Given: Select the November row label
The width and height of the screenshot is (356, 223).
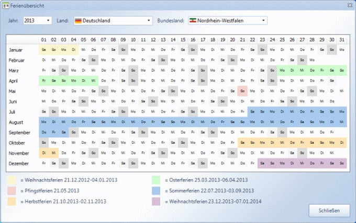Looking at the screenshot, I should [x=19, y=153].
